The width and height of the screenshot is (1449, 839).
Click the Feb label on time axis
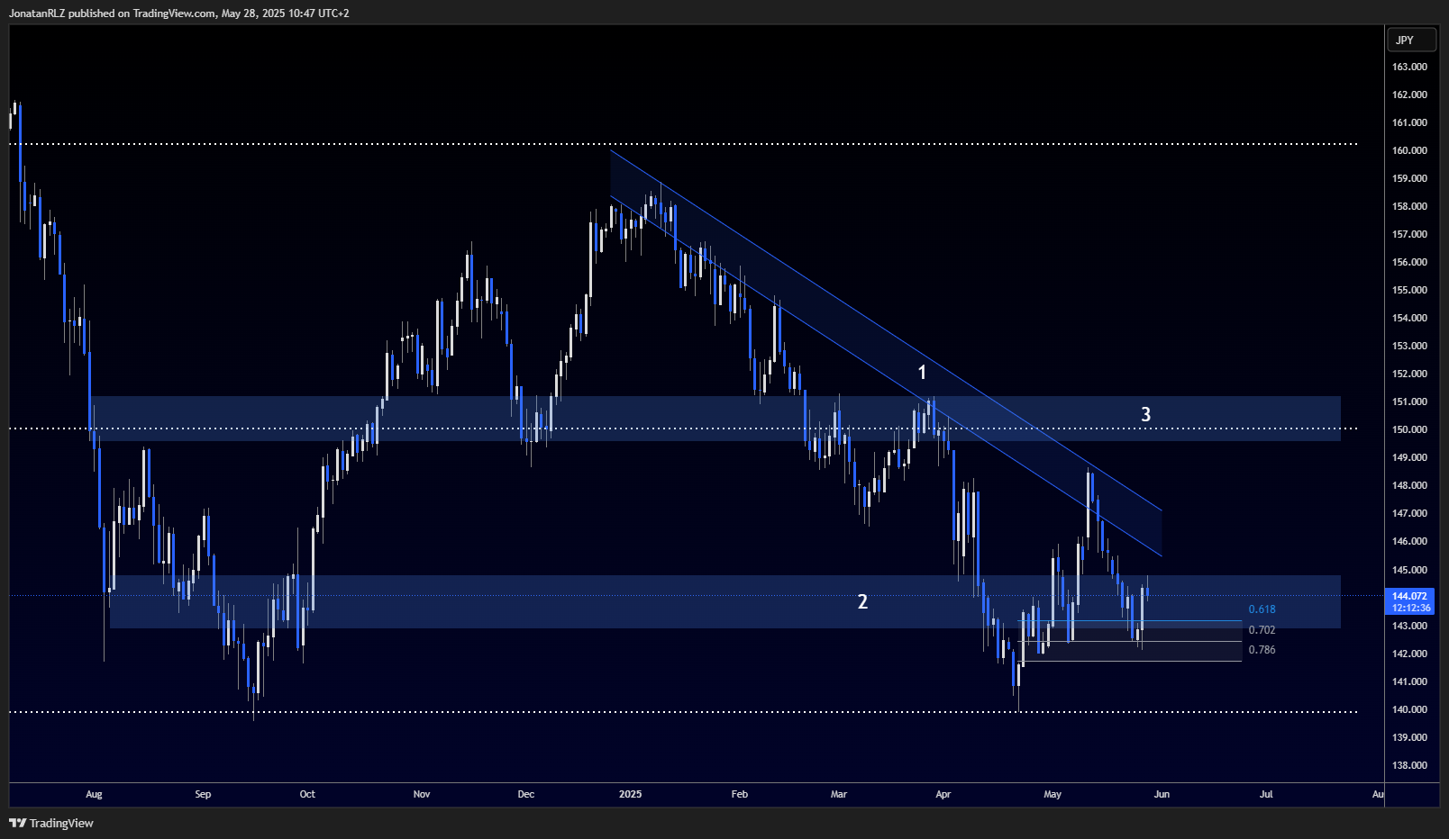click(x=740, y=794)
